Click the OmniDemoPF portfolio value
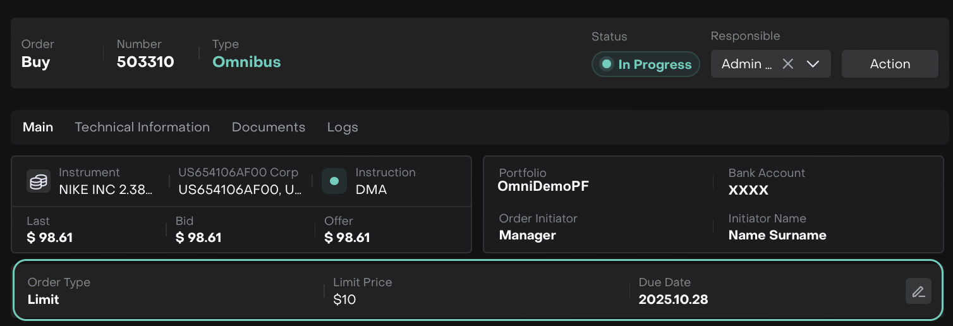953x326 pixels. [543, 186]
